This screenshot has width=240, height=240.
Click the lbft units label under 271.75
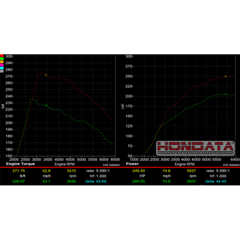click(x=22, y=176)
